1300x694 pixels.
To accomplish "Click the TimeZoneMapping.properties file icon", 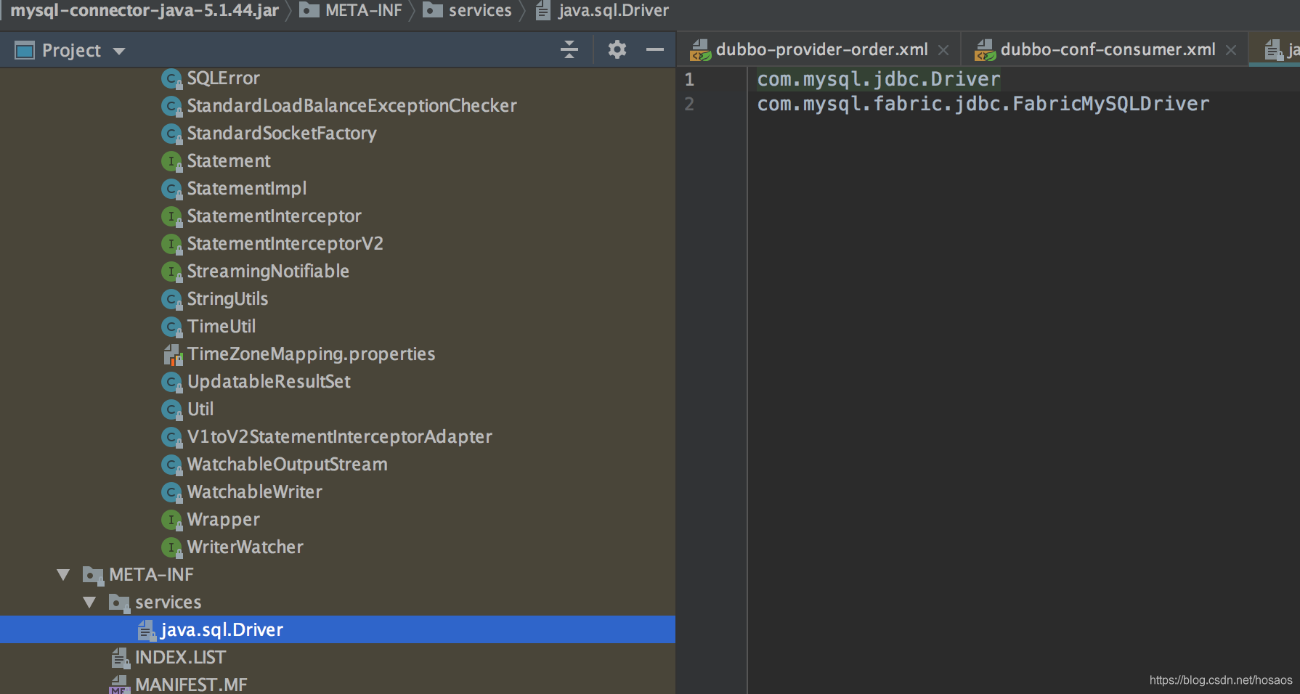I will [x=172, y=354].
